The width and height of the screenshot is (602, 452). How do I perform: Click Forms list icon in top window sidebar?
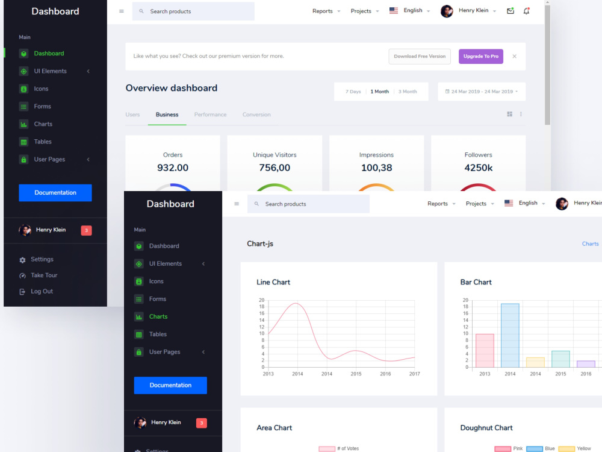click(x=23, y=107)
